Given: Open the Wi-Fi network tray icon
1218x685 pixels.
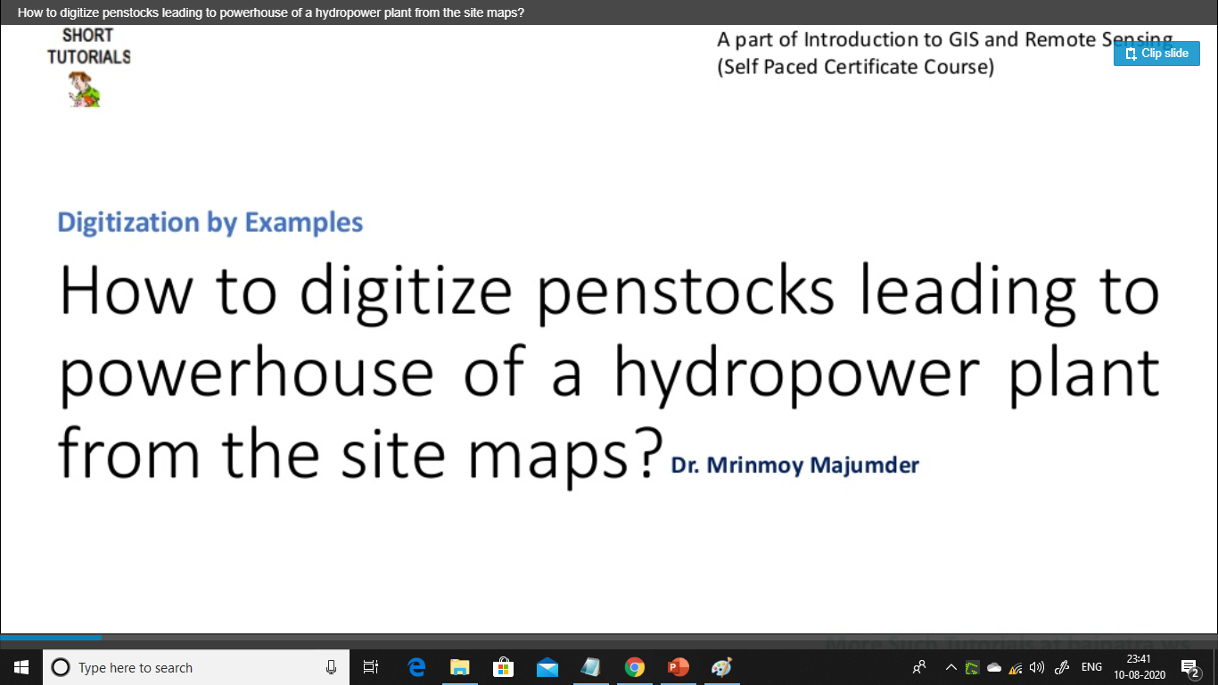Looking at the screenshot, I should click(x=1016, y=667).
